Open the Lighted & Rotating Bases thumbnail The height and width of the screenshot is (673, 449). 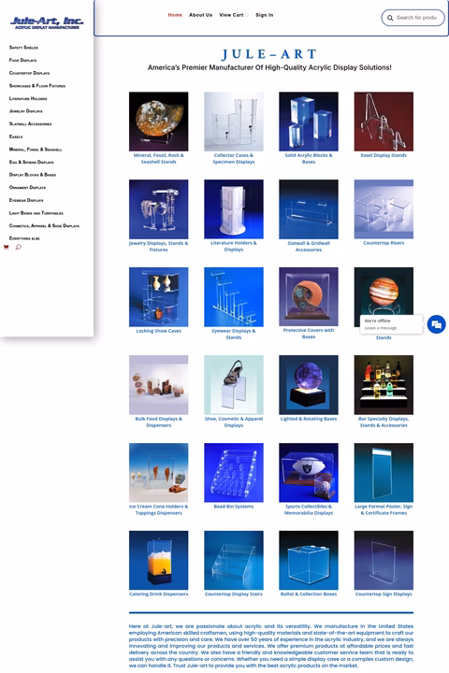[x=309, y=384]
